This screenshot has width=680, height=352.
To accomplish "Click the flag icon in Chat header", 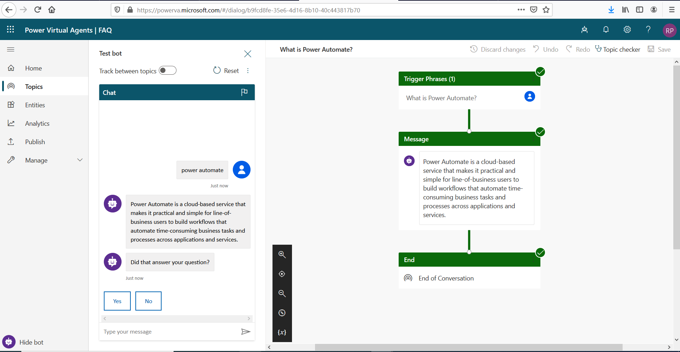I will click(244, 92).
